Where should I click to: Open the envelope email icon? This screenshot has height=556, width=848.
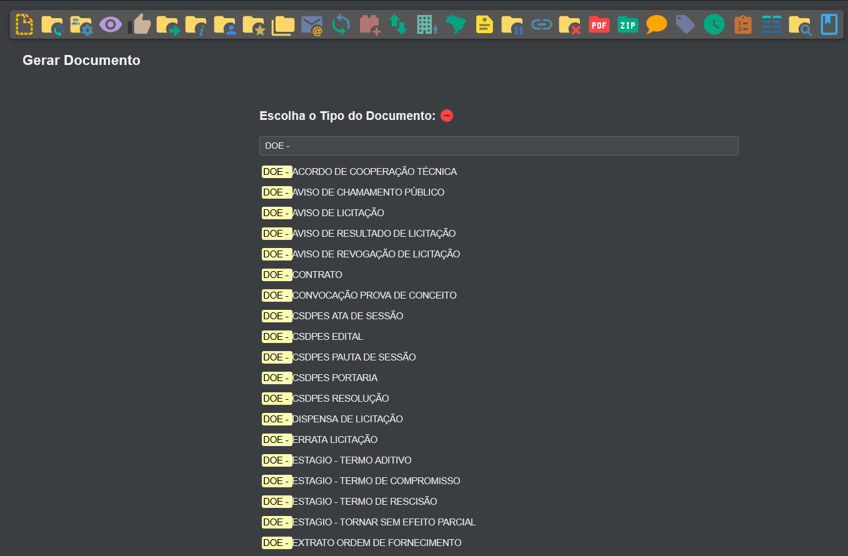(311, 25)
